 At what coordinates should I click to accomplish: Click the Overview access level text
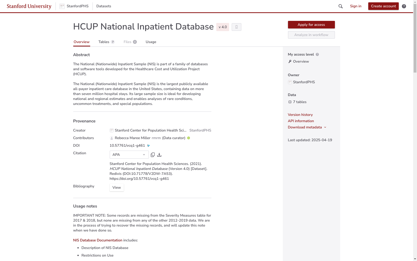[301, 62]
